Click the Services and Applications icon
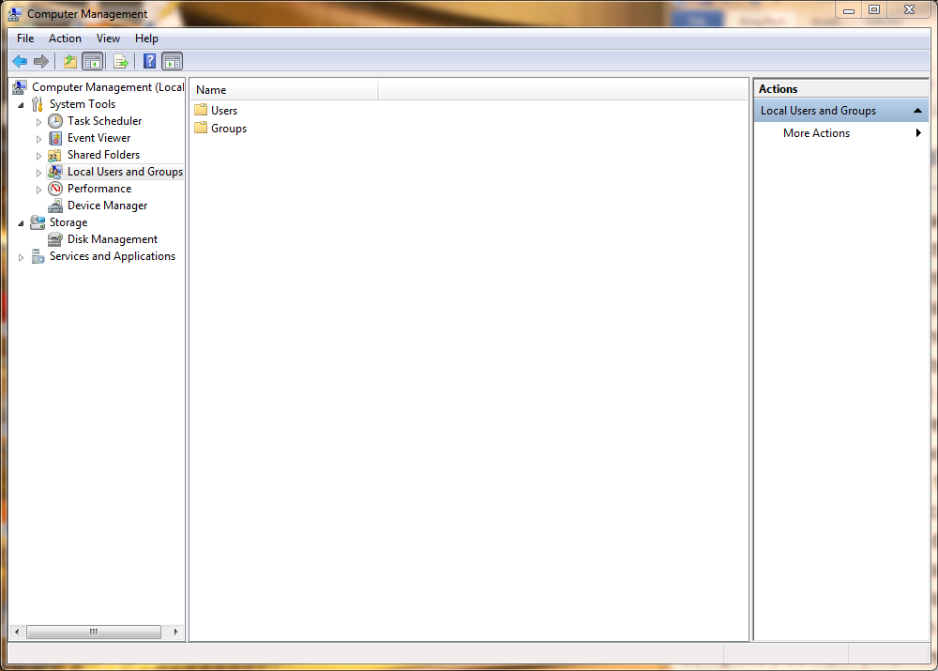938x671 pixels. (38, 256)
